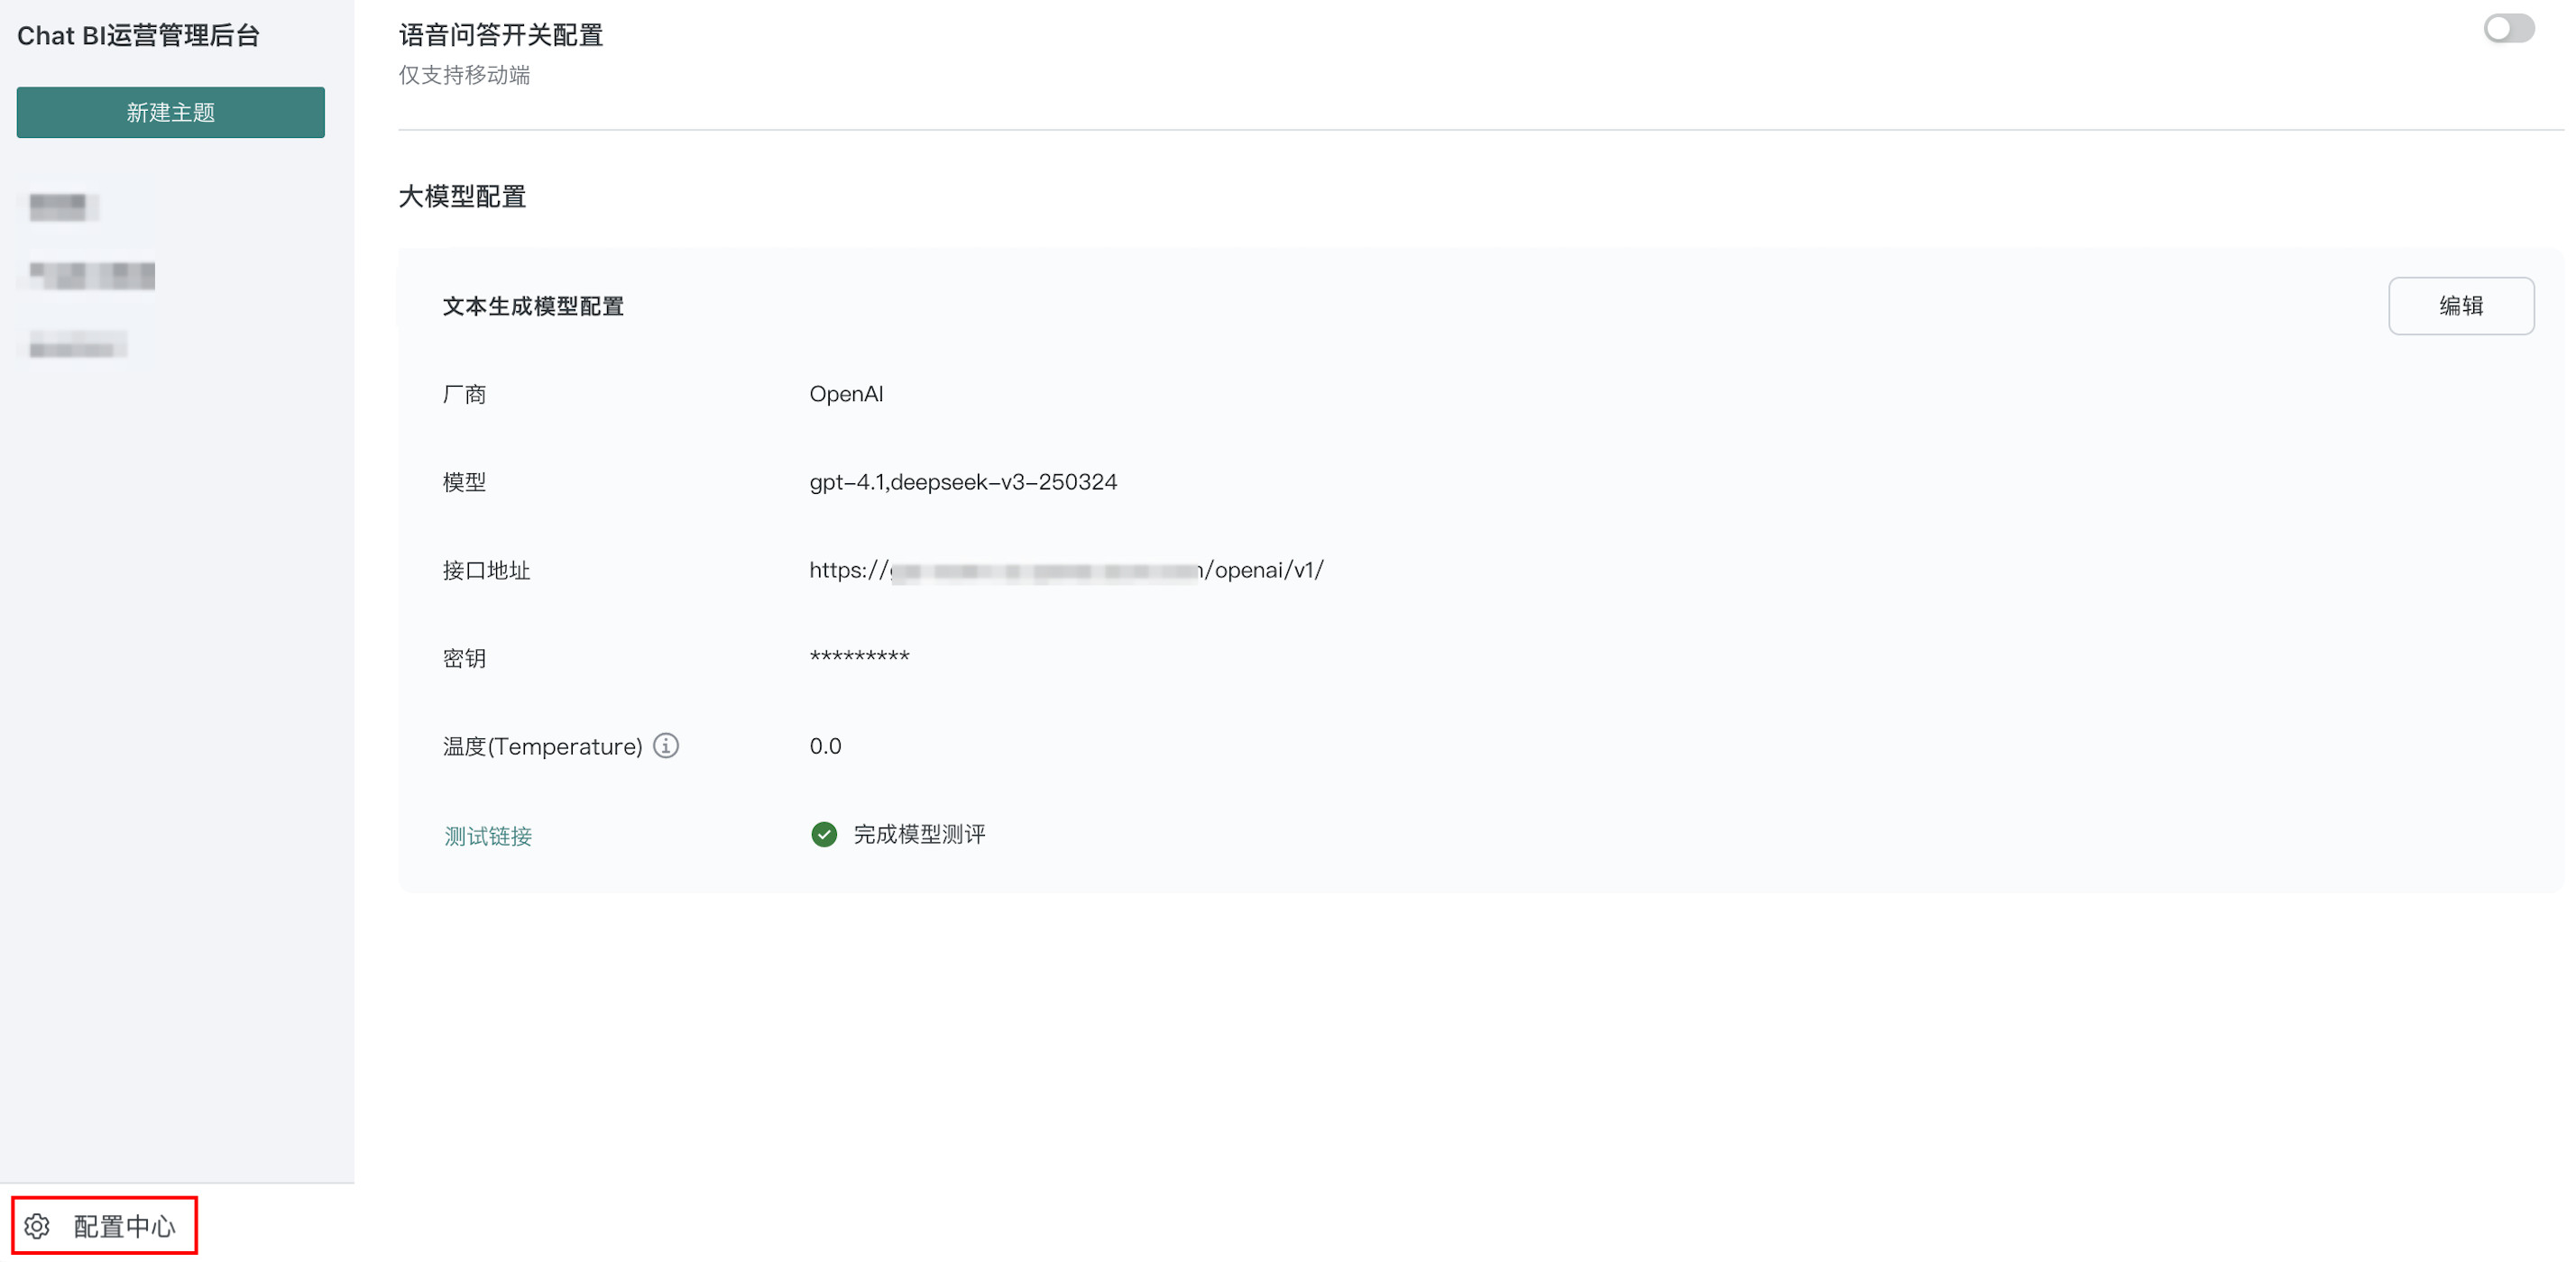Image resolution: width=2576 pixels, height=1262 pixels.
Task: Select the second blurred topic in sidebar
Action: [92, 275]
